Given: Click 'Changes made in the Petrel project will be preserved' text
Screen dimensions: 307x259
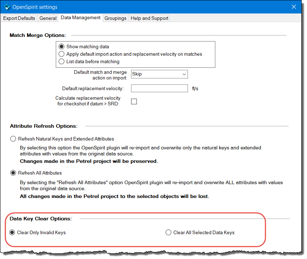Looking at the screenshot, I should click(x=89, y=161).
